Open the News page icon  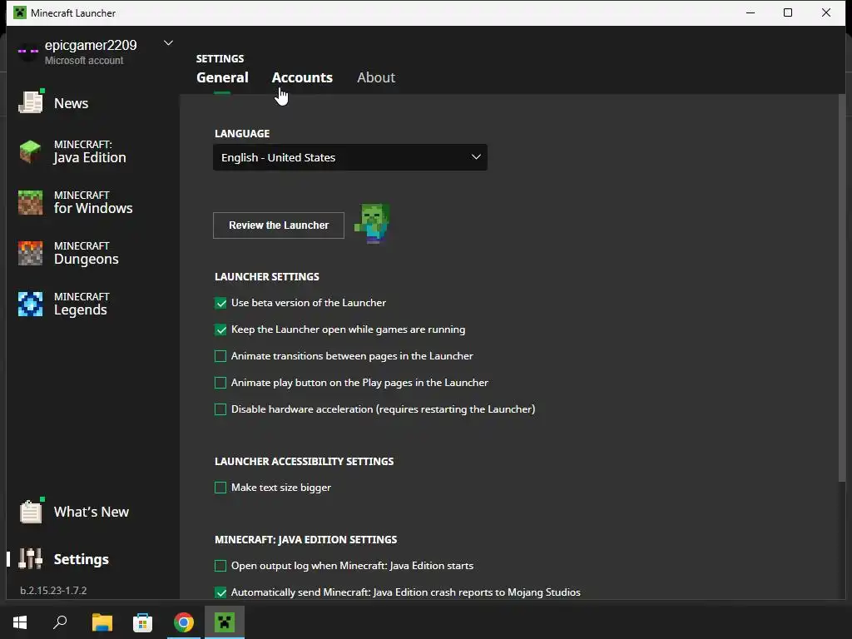click(x=31, y=102)
